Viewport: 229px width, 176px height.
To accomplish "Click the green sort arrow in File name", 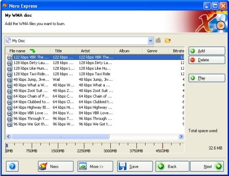I will [32, 51].
